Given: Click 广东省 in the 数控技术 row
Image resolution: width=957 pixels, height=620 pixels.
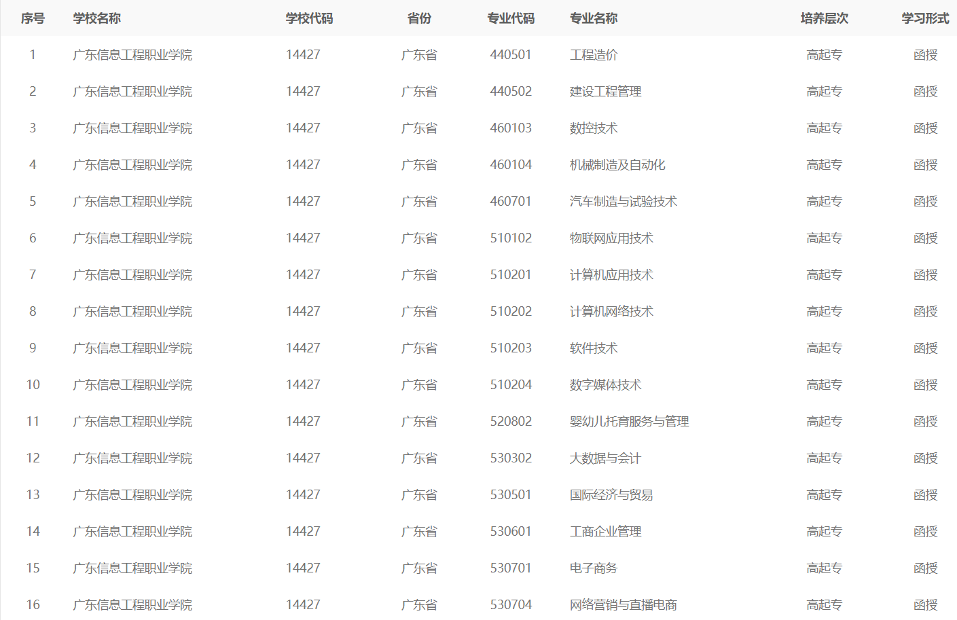Looking at the screenshot, I should coord(419,128).
